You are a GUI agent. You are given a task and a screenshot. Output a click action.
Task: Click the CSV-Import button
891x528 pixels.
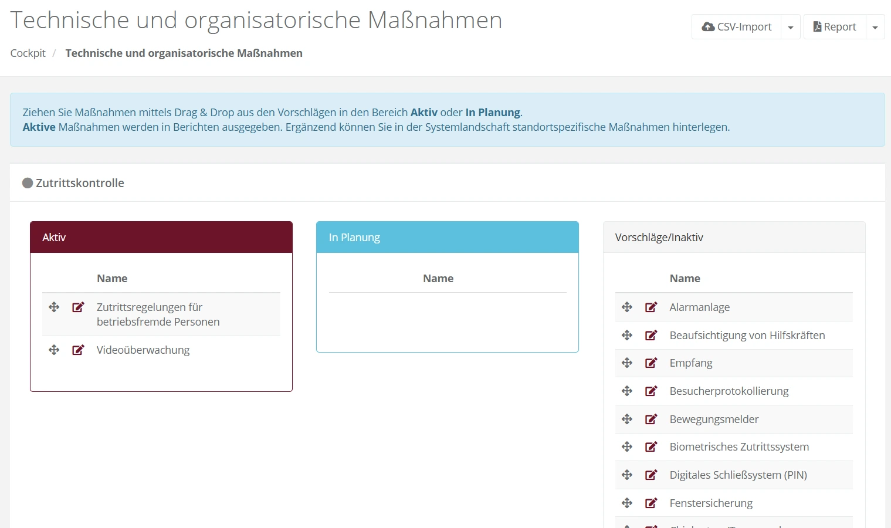tap(737, 27)
